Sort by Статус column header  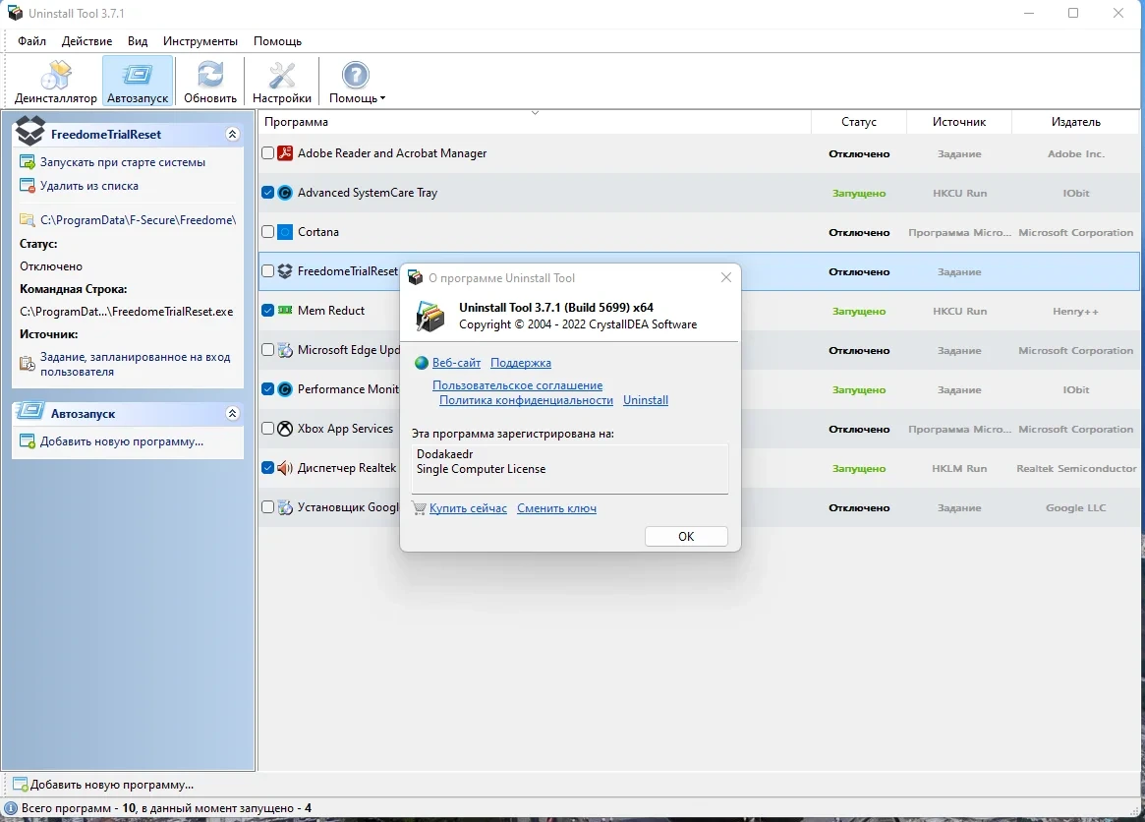(859, 122)
